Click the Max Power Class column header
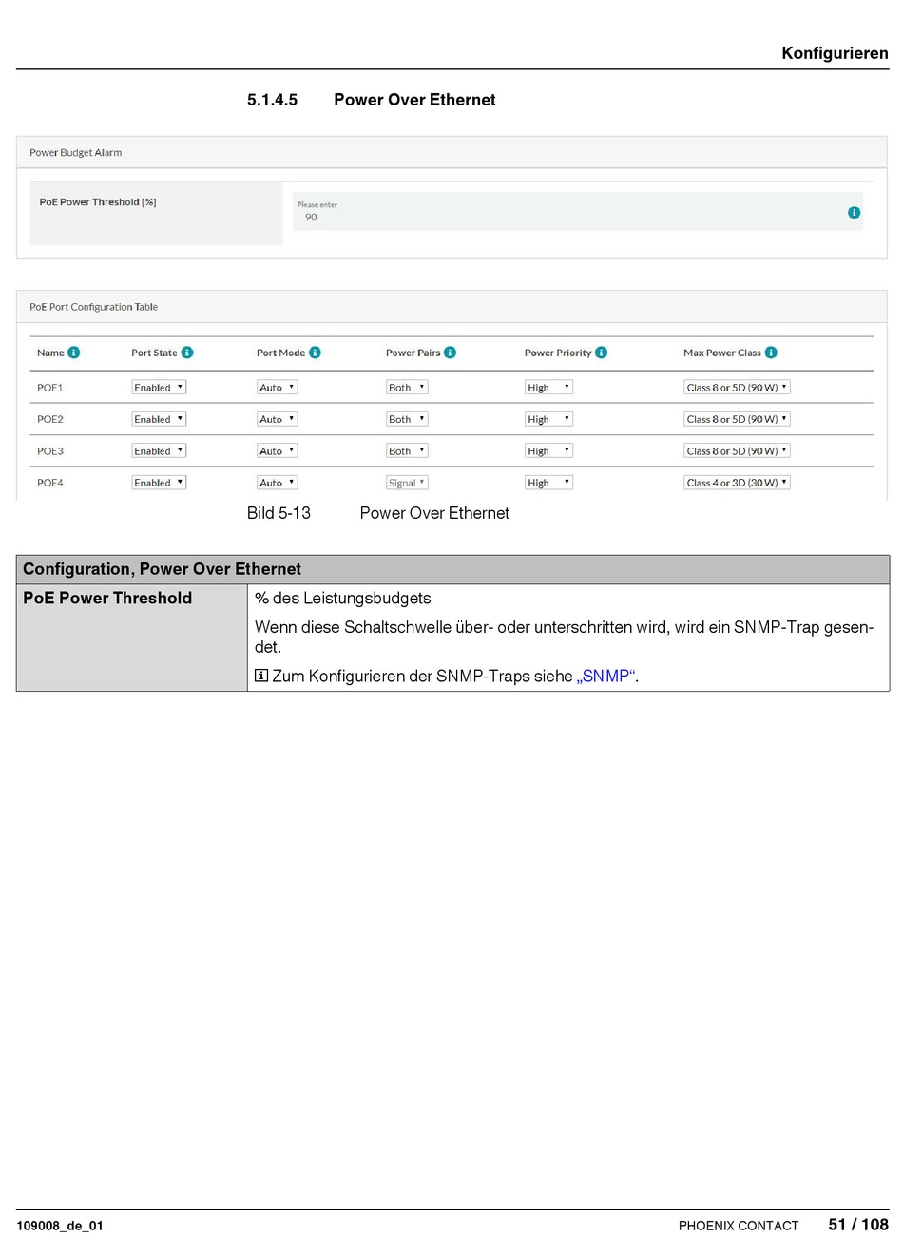 click(x=722, y=353)
